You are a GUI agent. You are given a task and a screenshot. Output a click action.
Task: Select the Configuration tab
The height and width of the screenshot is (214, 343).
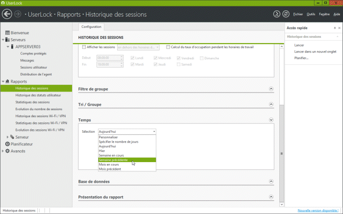pos(92,26)
